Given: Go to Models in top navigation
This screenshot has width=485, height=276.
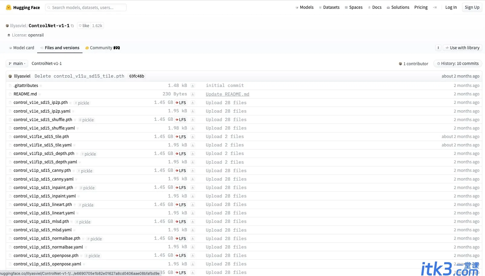Looking at the screenshot, I should 305,7.
